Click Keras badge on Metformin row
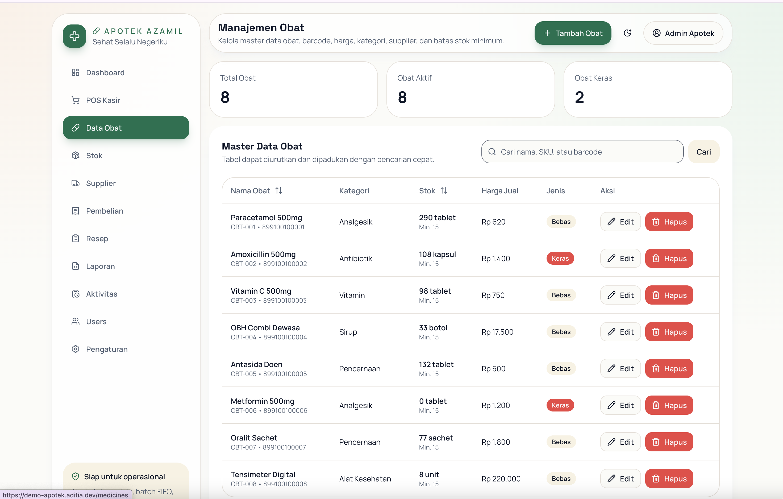This screenshot has height=499, width=783. (560, 405)
